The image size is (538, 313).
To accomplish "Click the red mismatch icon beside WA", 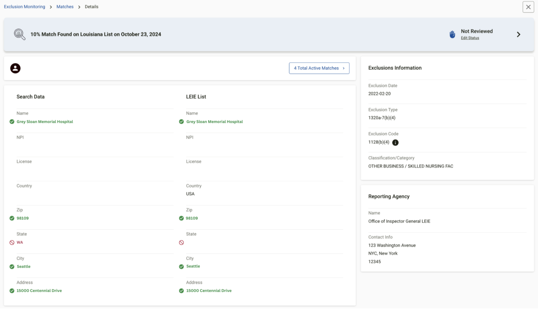I will 12,242.
